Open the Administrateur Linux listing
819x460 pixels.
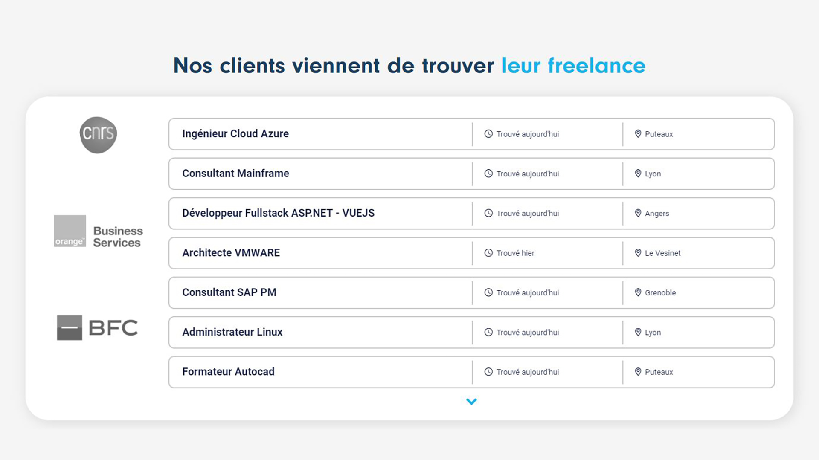point(471,332)
